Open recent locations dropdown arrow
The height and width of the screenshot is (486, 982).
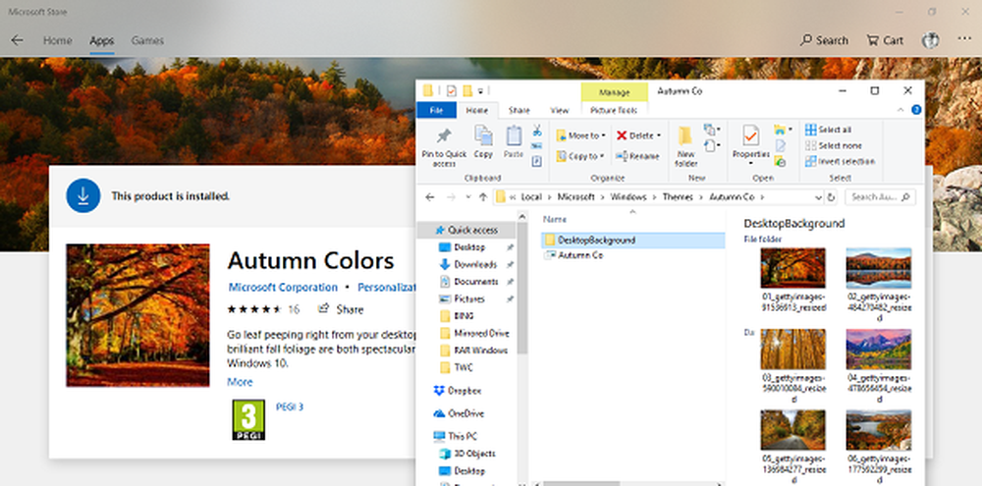pyautogui.click(x=467, y=196)
